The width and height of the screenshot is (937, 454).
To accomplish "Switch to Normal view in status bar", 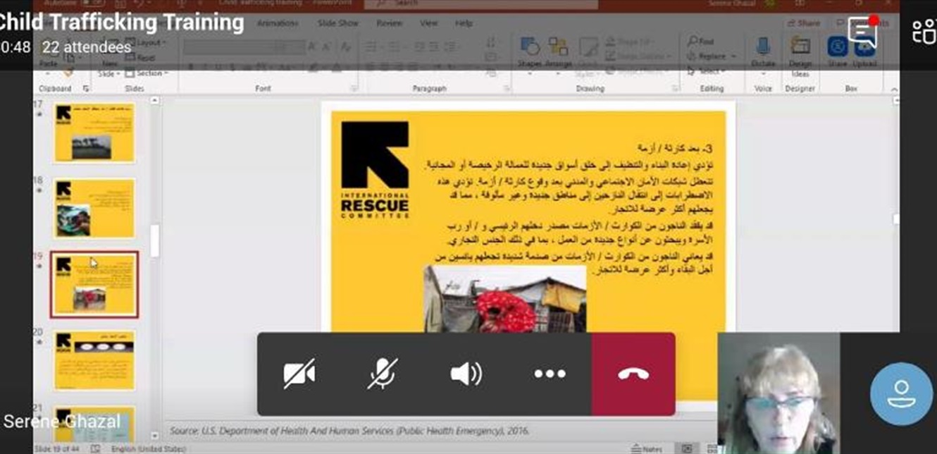I will tap(687, 448).
